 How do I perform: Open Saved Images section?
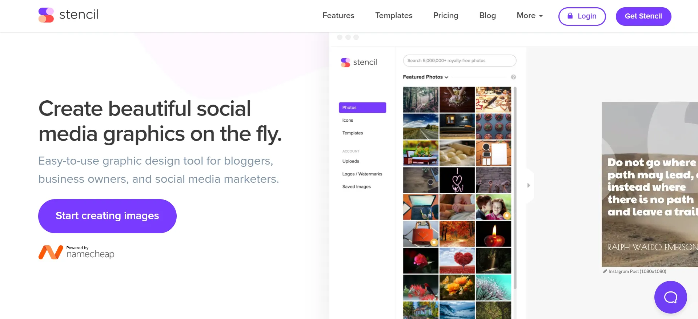point(356,187)
